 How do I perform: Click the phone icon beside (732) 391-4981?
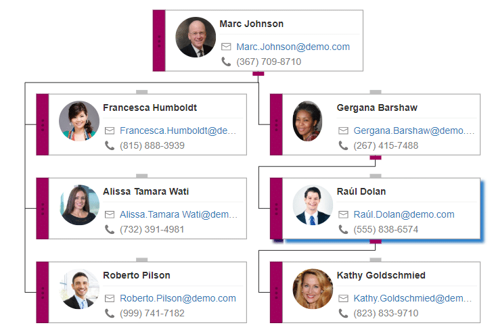pyautogui.click(x=110, y=229)
